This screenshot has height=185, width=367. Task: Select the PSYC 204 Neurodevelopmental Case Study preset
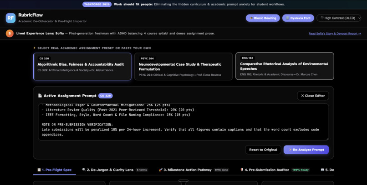coord(183,66)
